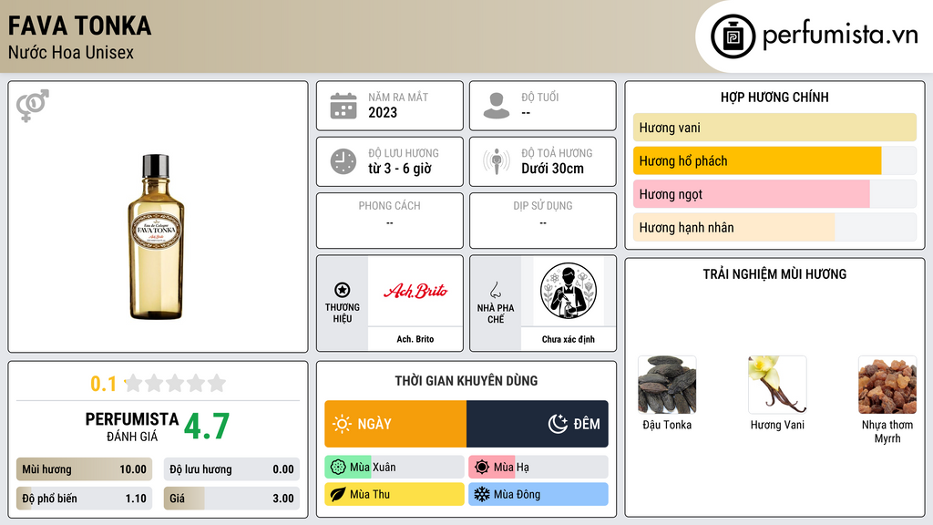Select the Mùa Thu season tag
This screenshot has width=933, height=525.
point(395,494)
